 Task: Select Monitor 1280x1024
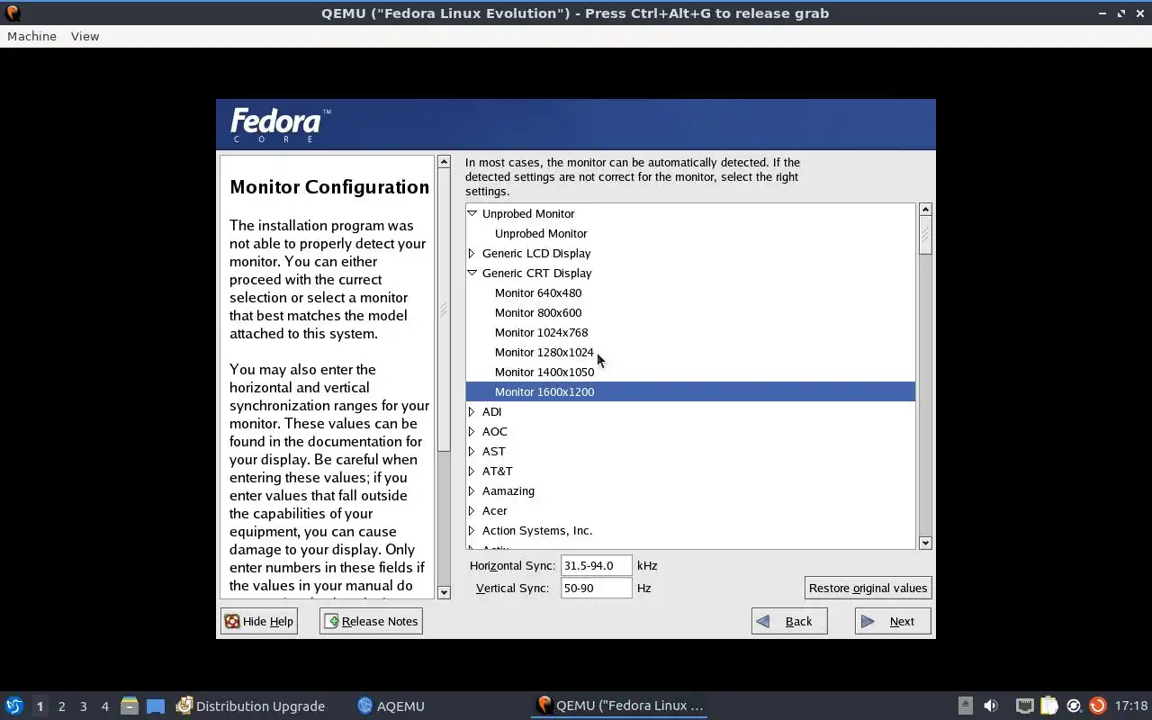(544, 352)
